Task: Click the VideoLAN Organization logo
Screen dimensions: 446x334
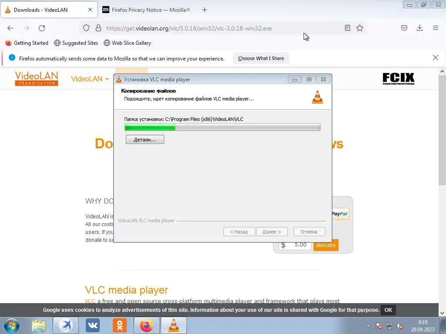Action: click(x=37, y=79)
